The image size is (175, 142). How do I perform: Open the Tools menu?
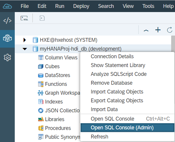tap(148, 6)
